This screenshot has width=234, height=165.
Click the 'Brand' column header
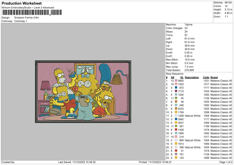pyautogui.click(x=214, y=77)
